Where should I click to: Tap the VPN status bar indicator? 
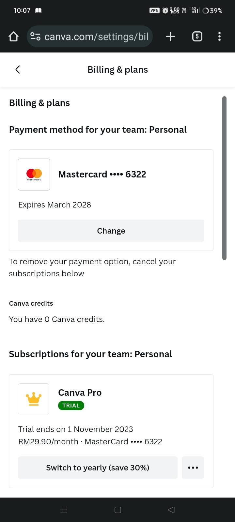pyautogui.click(x=154, y=10)
